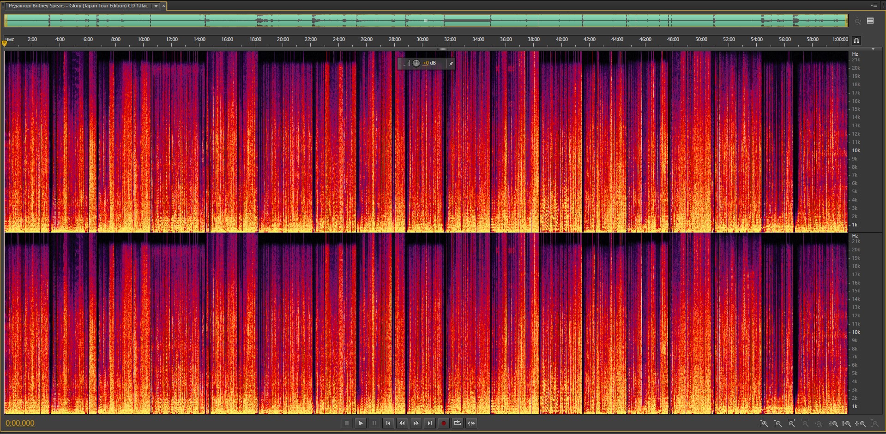Move playhead to the previous marker

388,423
